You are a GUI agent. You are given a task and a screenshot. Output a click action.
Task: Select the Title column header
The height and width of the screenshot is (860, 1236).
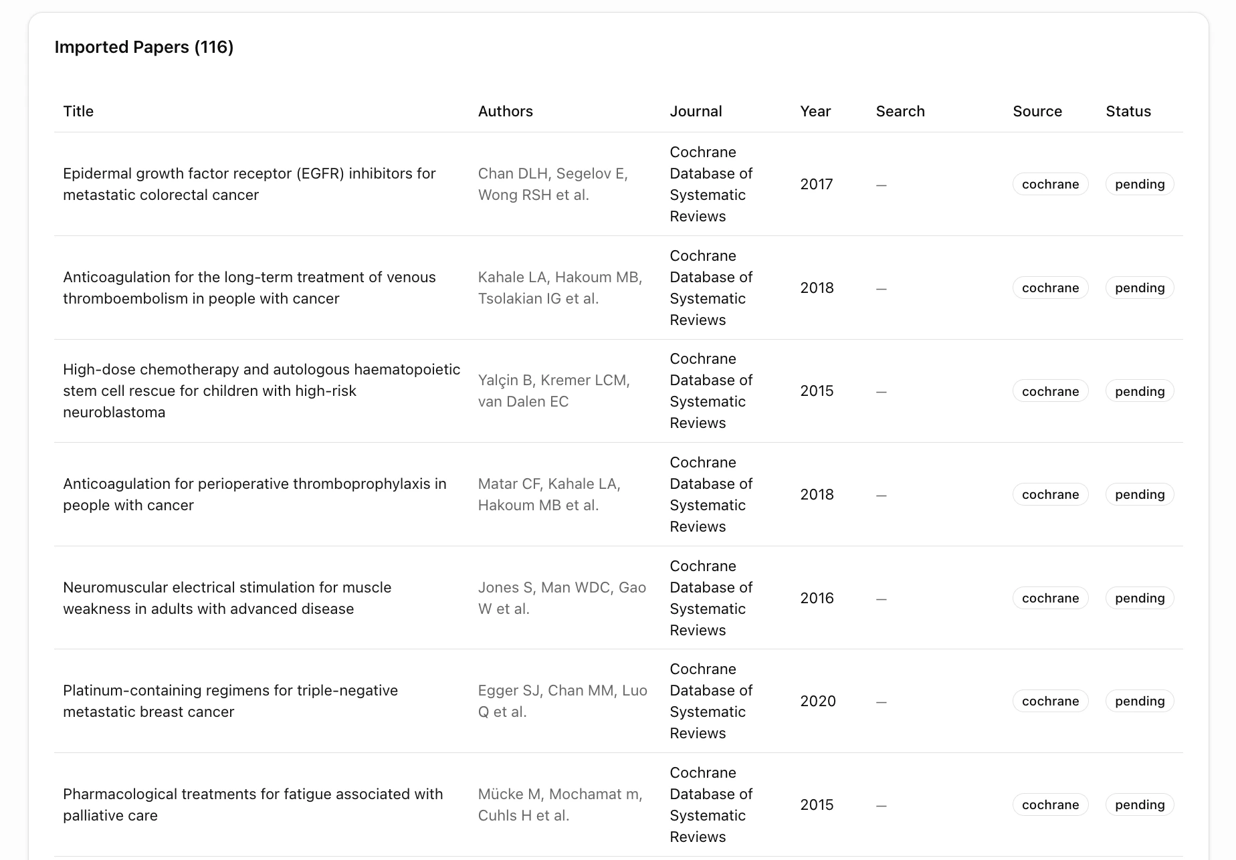pos(78,111)
